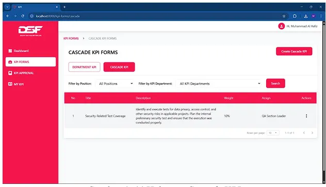Click the Hi, Muhammad Al Hafiz text
Screen dimensions: 326x187
[302, 26]
